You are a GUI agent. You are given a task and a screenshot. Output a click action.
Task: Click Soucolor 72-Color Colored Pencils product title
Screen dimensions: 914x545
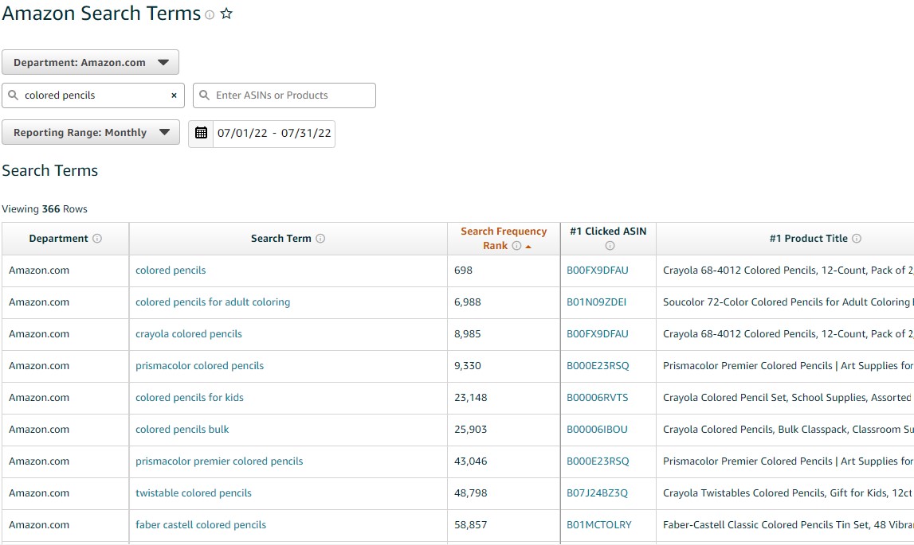tap(788, 302)
